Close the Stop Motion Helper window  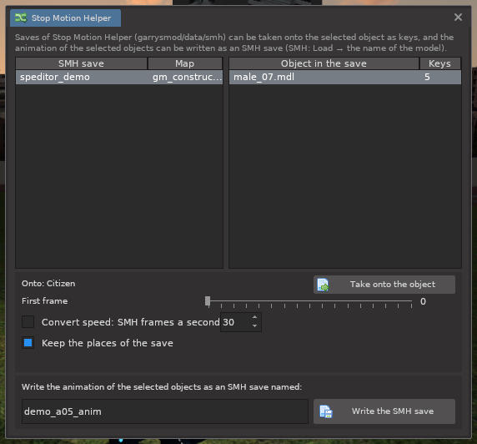(458, 17)
